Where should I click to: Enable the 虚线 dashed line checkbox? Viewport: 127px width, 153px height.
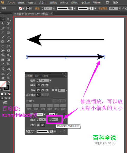[27, 101]
